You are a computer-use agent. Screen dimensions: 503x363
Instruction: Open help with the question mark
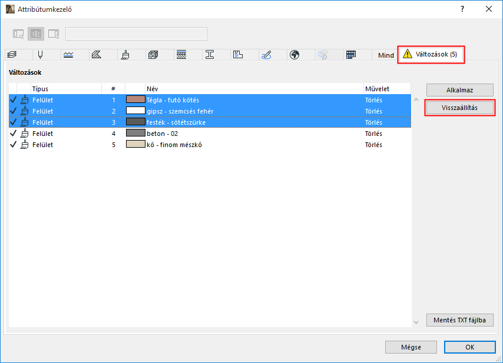[x=462, y=9]
